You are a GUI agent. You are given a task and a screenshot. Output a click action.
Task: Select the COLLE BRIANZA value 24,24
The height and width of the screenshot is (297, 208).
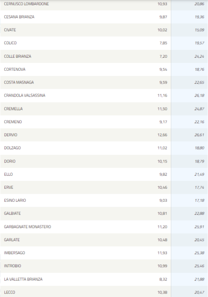tap(199, 56)
